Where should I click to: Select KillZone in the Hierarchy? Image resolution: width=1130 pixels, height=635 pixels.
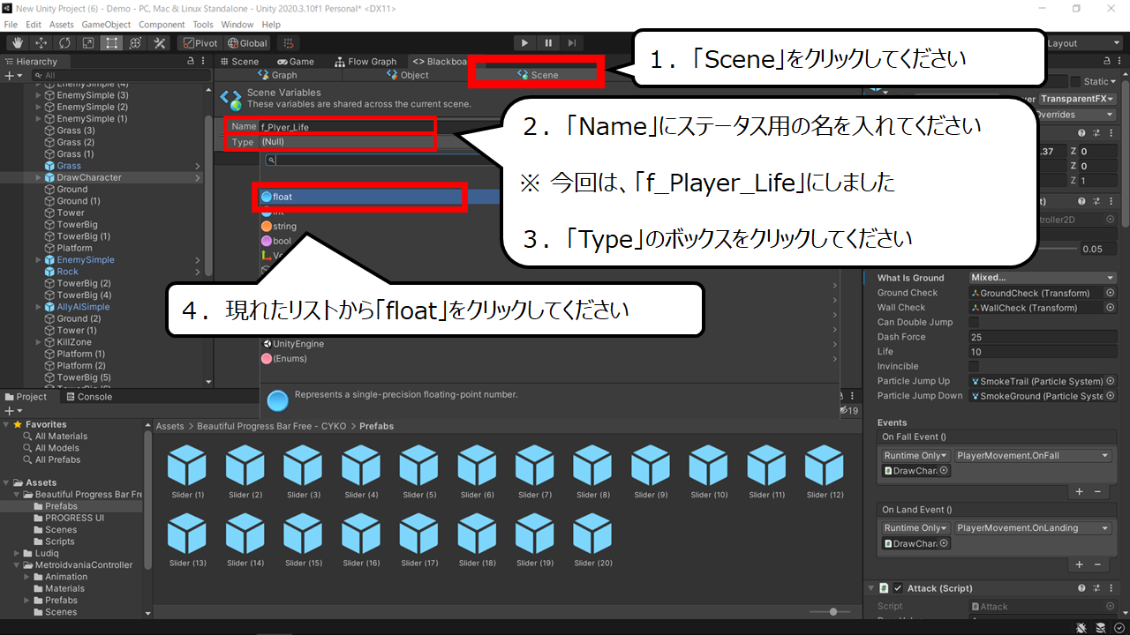pyautogui.click(x=74, y=342)
